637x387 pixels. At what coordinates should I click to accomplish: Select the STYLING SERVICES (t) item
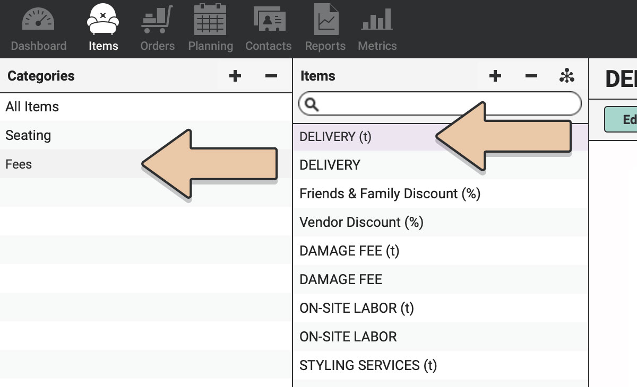tap(441, 366)
